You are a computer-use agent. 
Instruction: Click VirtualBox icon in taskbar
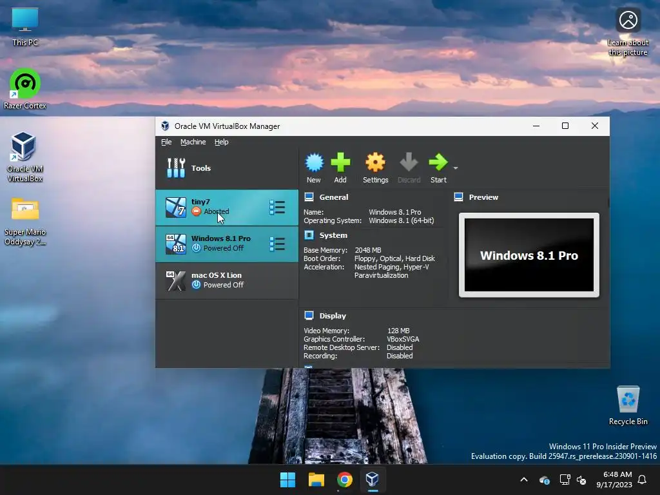tap(373, 480)
